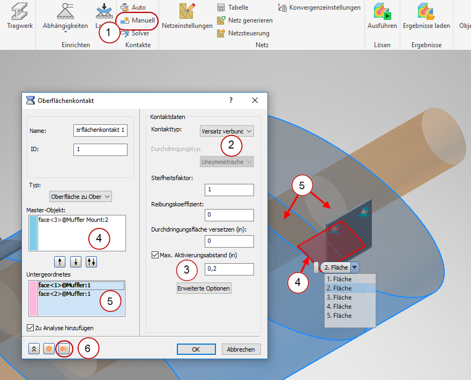The height and width of the screenshot is (380, 471).
Task: Confirm dialog with OK
Action: (196, 349)
